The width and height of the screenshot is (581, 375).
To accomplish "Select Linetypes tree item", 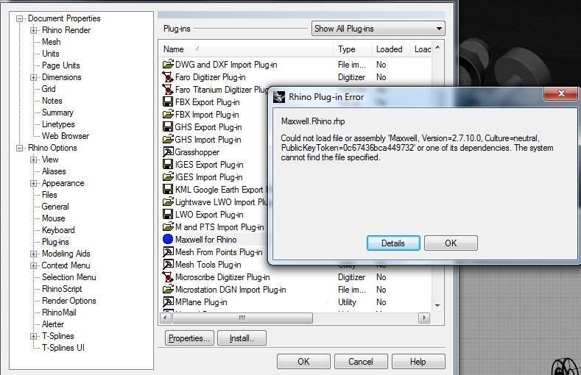I will pyautogui.click(x=58, y=124).
